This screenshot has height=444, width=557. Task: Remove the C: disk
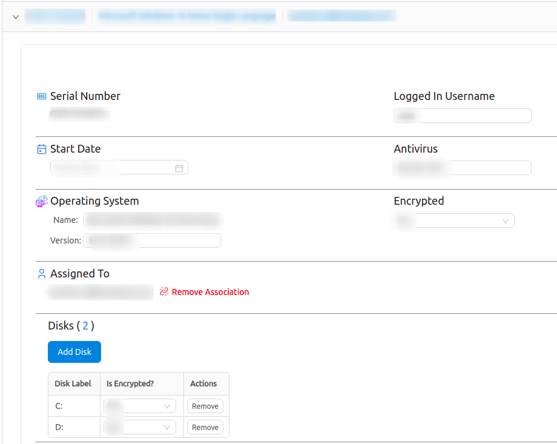pos(205,406)
